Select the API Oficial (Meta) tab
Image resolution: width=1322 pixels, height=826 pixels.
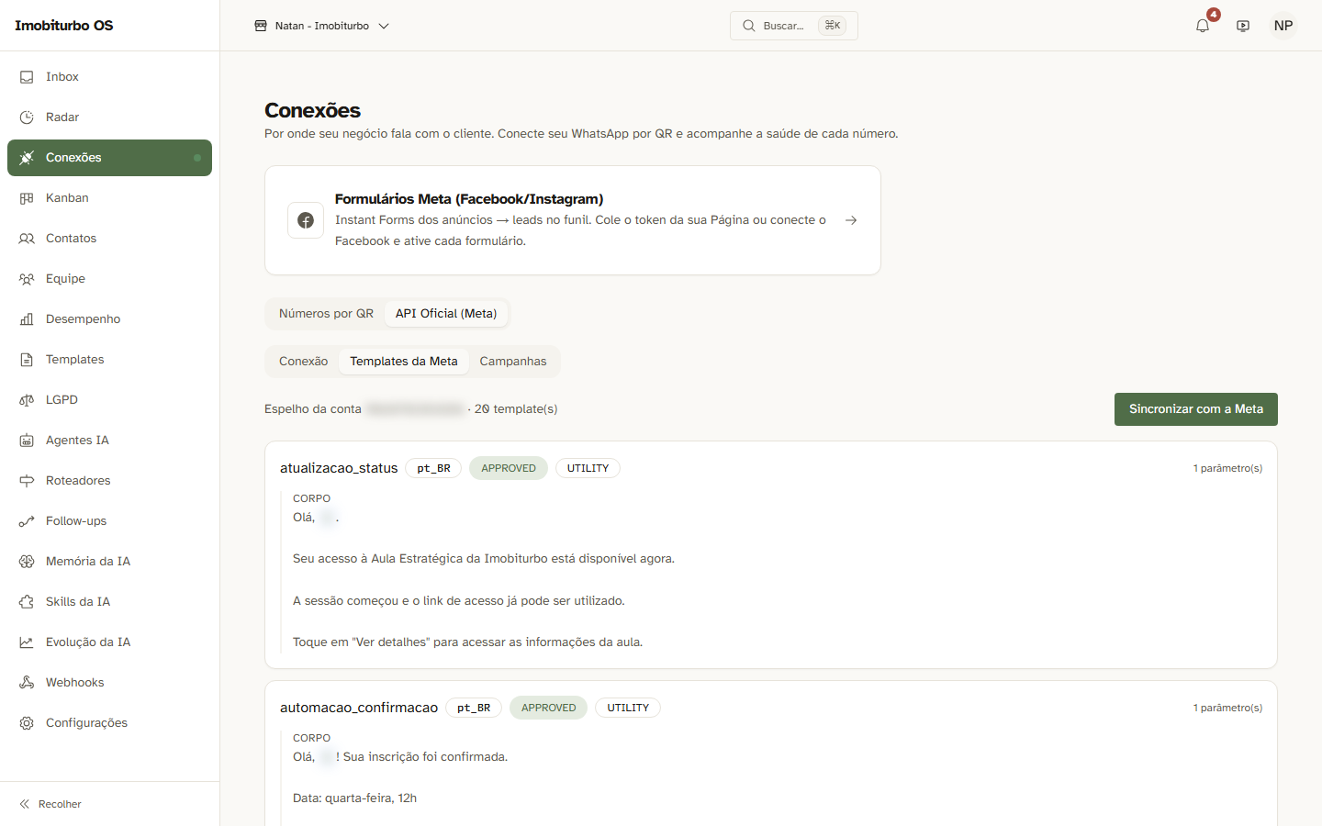coord(446,314)
